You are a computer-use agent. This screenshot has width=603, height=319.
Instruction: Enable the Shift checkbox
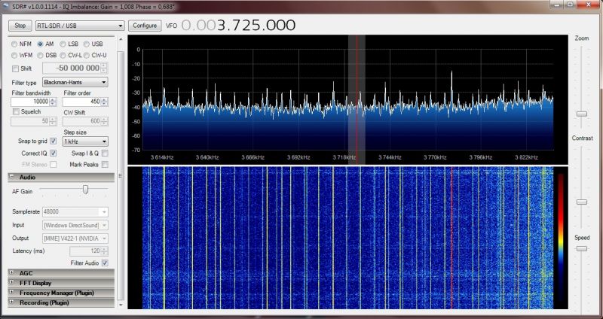coord(15,68)
